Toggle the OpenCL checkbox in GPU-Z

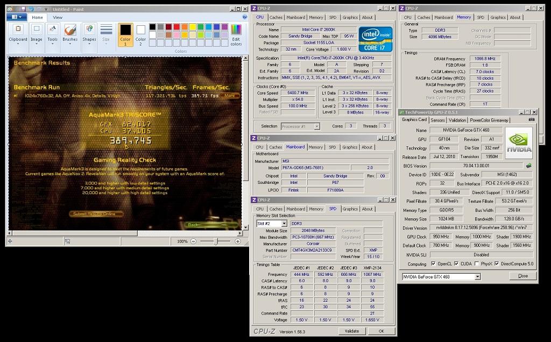click(433, 263)
